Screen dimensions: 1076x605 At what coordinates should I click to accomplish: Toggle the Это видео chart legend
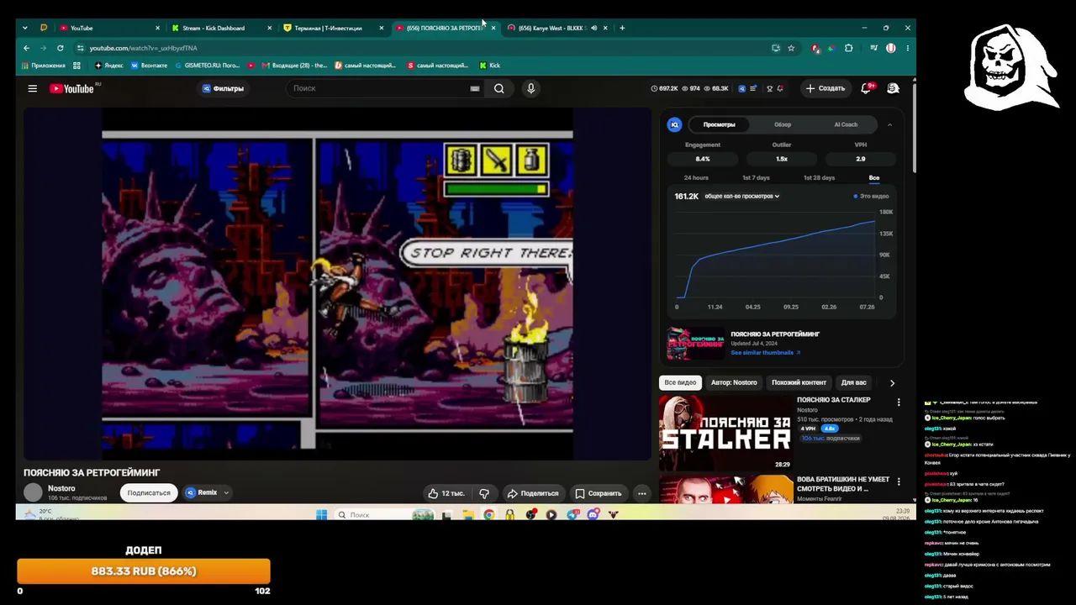(872, 196)
